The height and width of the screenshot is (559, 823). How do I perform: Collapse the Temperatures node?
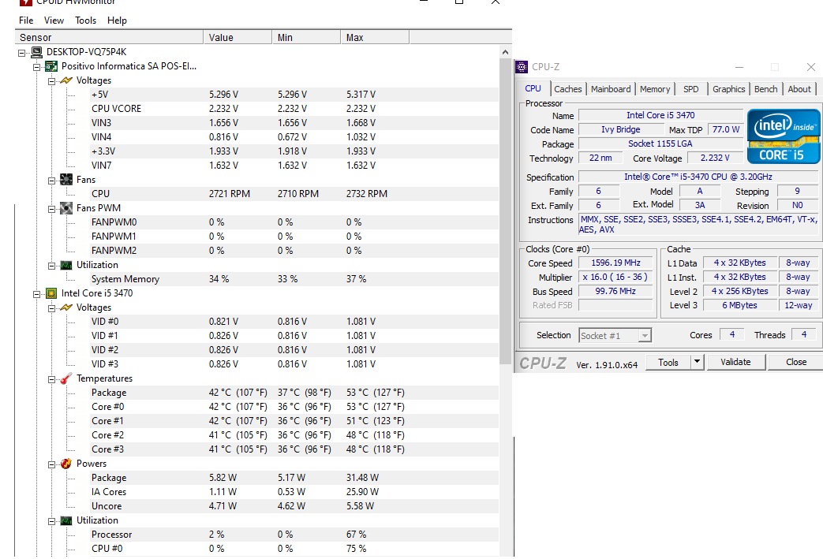(51, 378)
